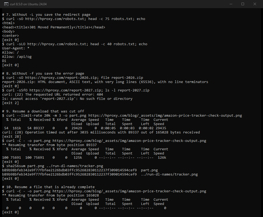Click the "curl -sSfO https://hproxy.com/report-2027.zip" command
The height and width of the screenshot is (217, 263).
point(76,90)
